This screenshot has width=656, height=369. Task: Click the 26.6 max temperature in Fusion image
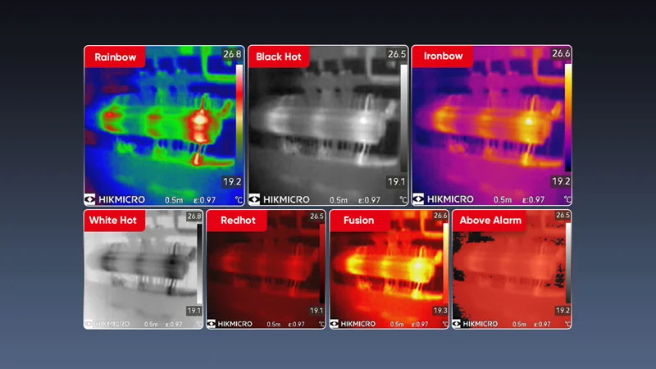coord(440,216)
